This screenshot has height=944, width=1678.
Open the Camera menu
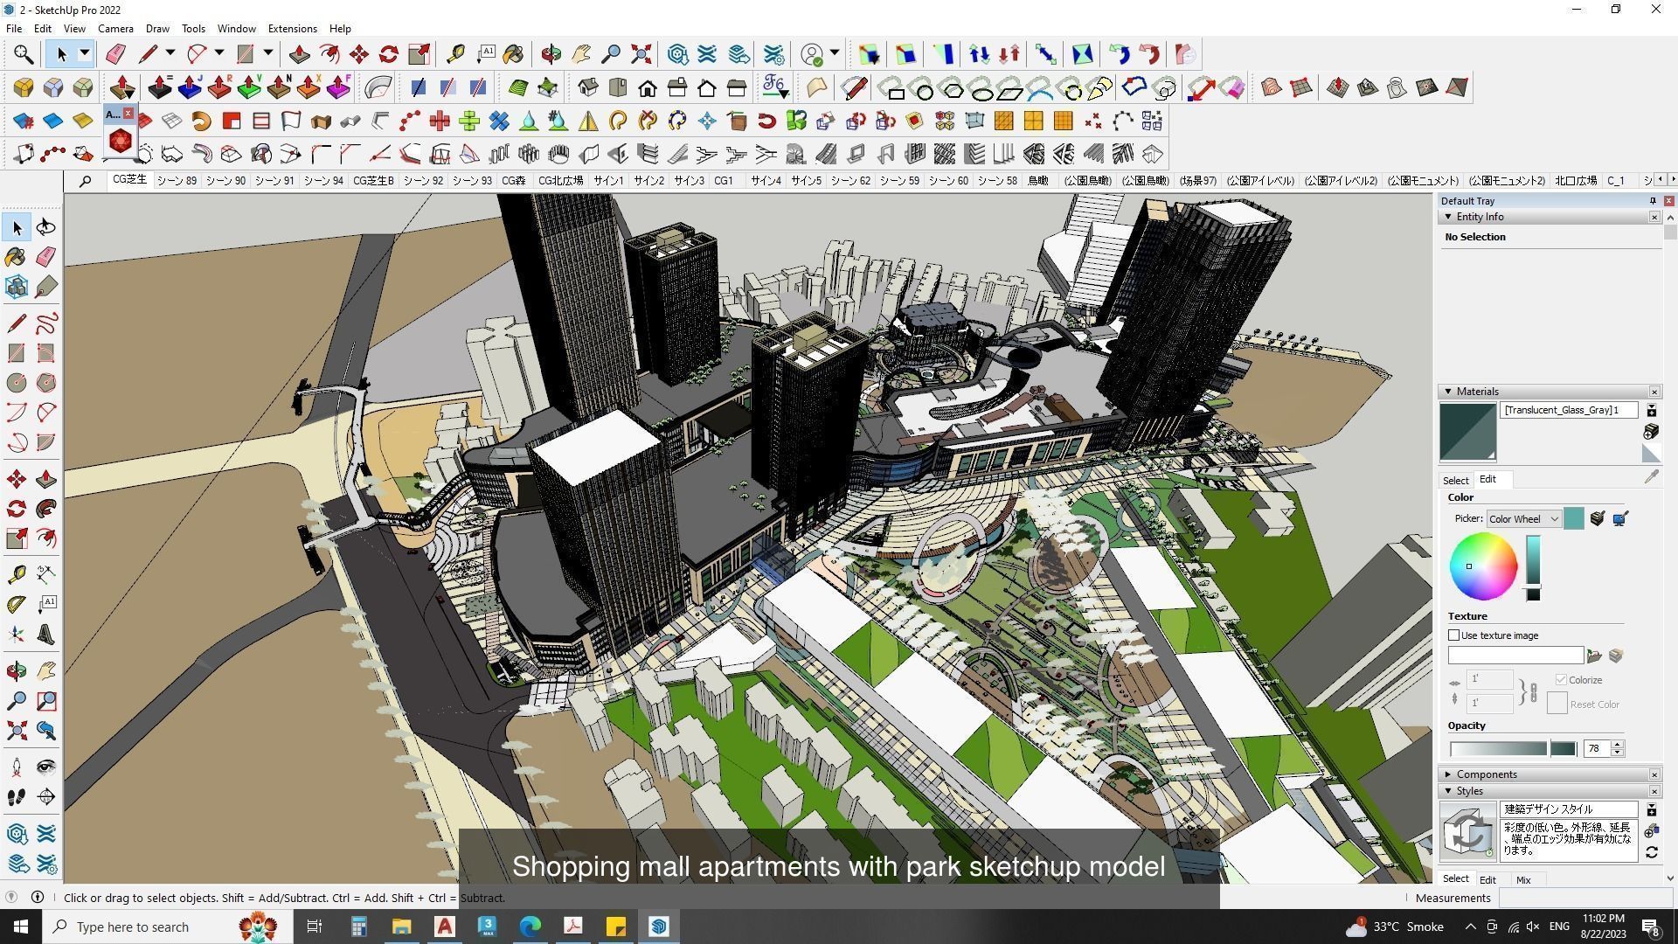click(x=115, y=29)
